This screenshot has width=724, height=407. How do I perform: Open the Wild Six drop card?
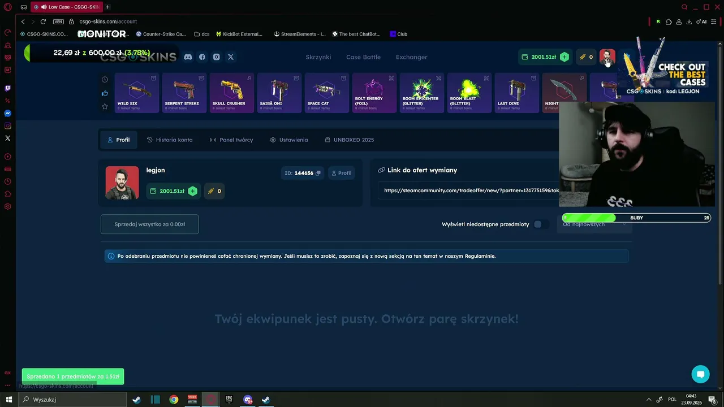click(x=137, y=93)
